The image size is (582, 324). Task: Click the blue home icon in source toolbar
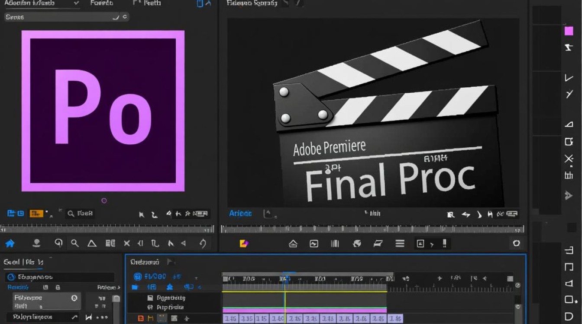(x=10, y=243)
